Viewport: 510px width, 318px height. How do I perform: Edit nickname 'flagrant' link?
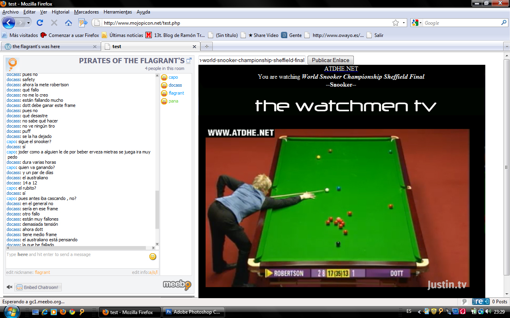coord(42,272)
